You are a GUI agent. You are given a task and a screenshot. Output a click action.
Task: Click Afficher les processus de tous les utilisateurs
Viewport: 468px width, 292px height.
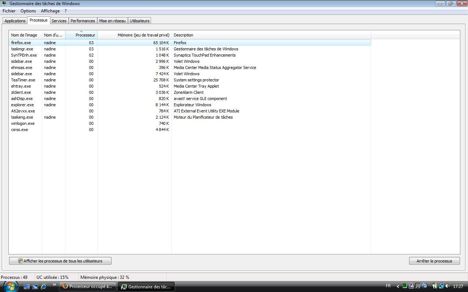pos(60,261)
